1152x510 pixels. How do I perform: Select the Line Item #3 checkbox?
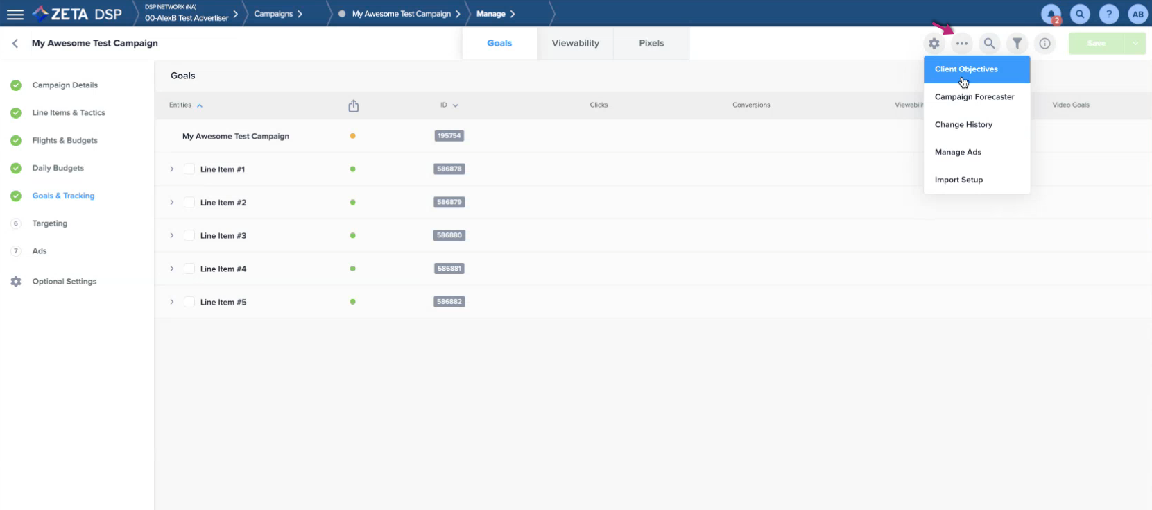pos(189,236)
